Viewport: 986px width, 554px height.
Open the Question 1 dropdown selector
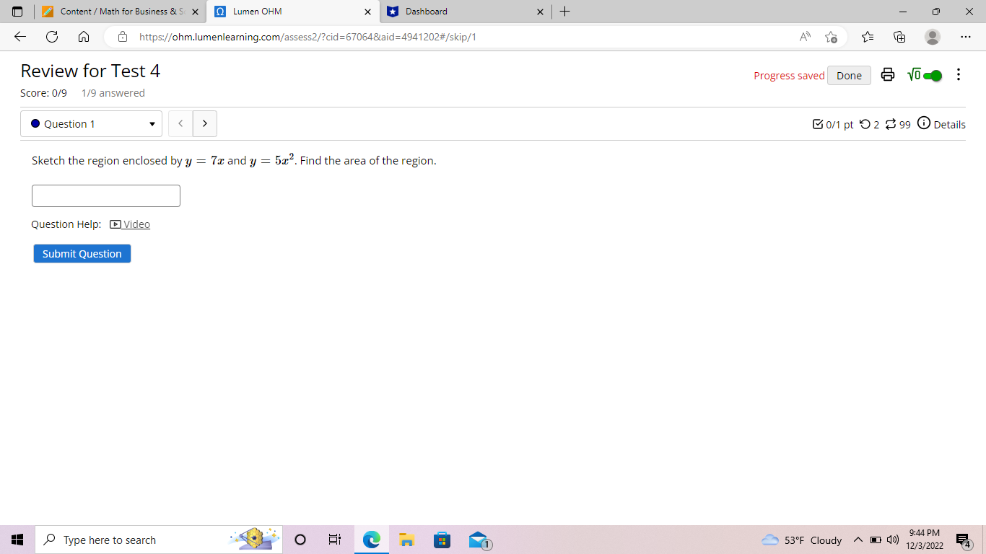[x=91, y=124]
